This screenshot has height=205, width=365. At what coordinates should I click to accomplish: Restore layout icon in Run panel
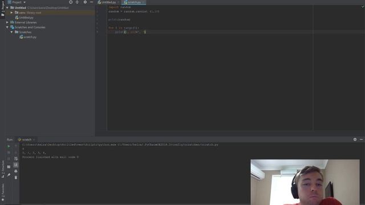tap(9, 167)
